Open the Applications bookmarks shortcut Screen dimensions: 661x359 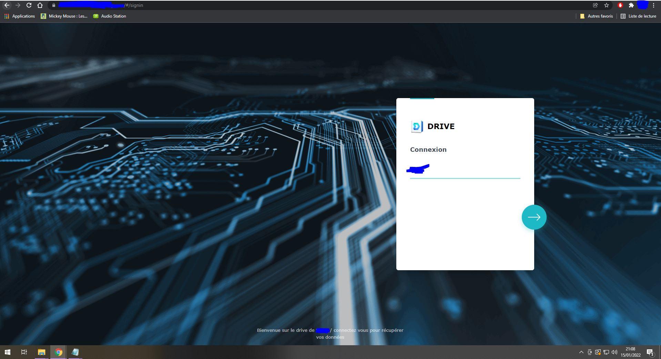[x=20, y=16]
